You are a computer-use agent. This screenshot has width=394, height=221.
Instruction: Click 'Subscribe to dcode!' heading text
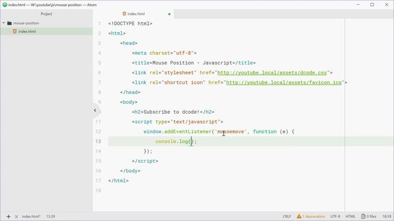(x=171, y=112)
